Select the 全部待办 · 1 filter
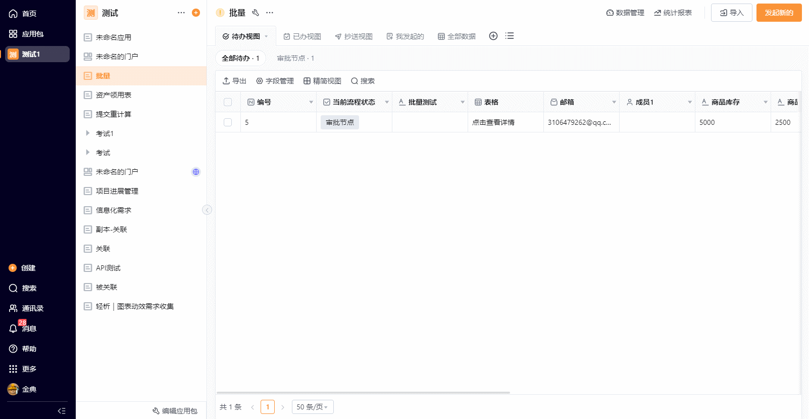Viewport: 809px width, 419px height. tap(241, 58)
